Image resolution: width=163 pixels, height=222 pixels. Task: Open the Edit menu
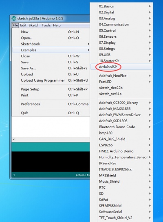pos(23,25)
